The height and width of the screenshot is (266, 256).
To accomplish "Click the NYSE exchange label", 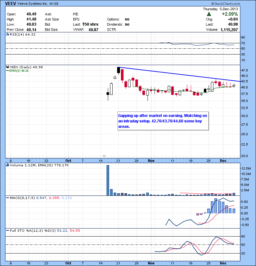I will 54,4.
